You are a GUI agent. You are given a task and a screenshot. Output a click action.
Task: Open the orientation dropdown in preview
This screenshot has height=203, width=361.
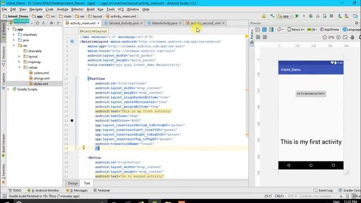tap(280, 29)
